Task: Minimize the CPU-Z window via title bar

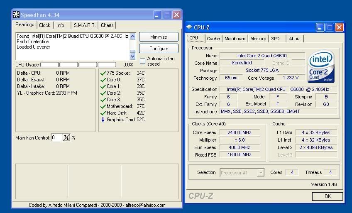Action: click(320, 27)
